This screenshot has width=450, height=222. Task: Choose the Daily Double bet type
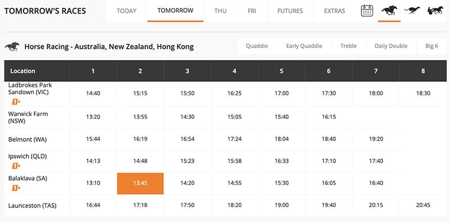click(x=391, y=46)
